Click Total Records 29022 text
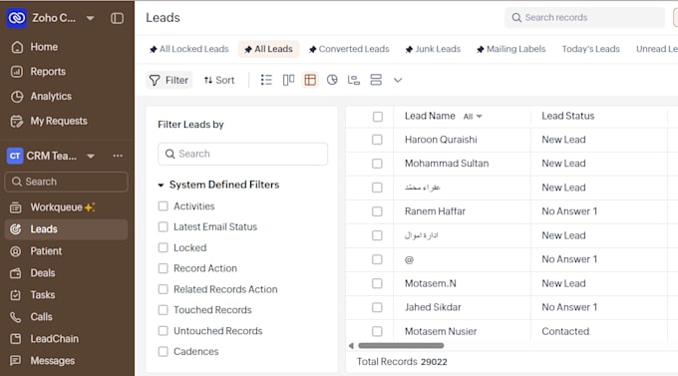678x376 pixels. (402, 362)
